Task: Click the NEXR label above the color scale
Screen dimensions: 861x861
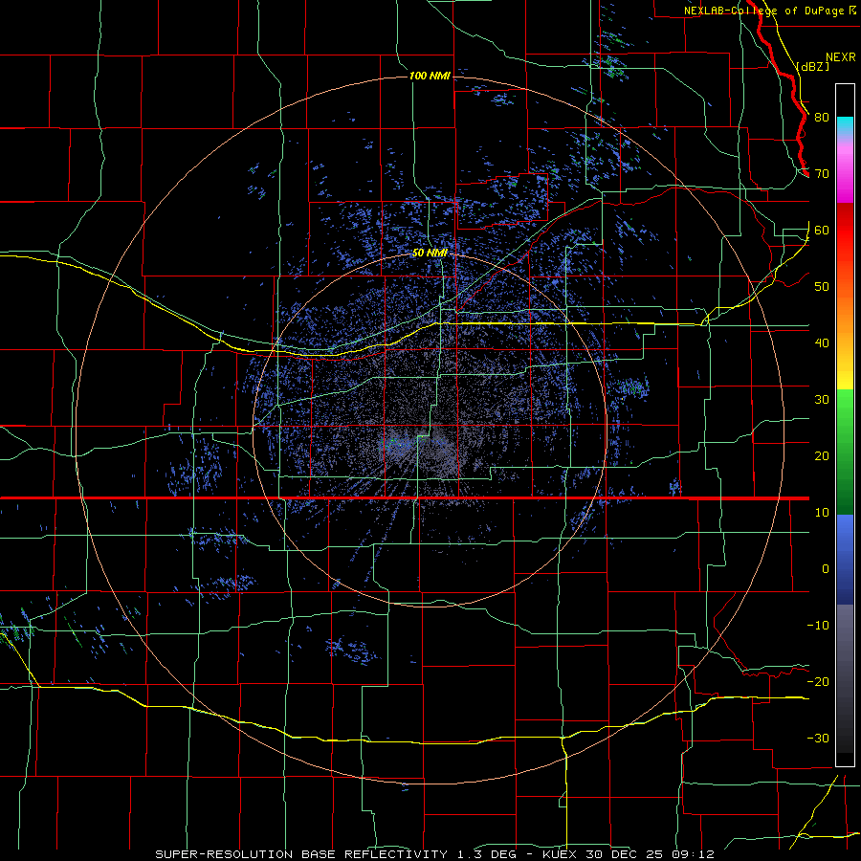Action: (x=840, y=57)
